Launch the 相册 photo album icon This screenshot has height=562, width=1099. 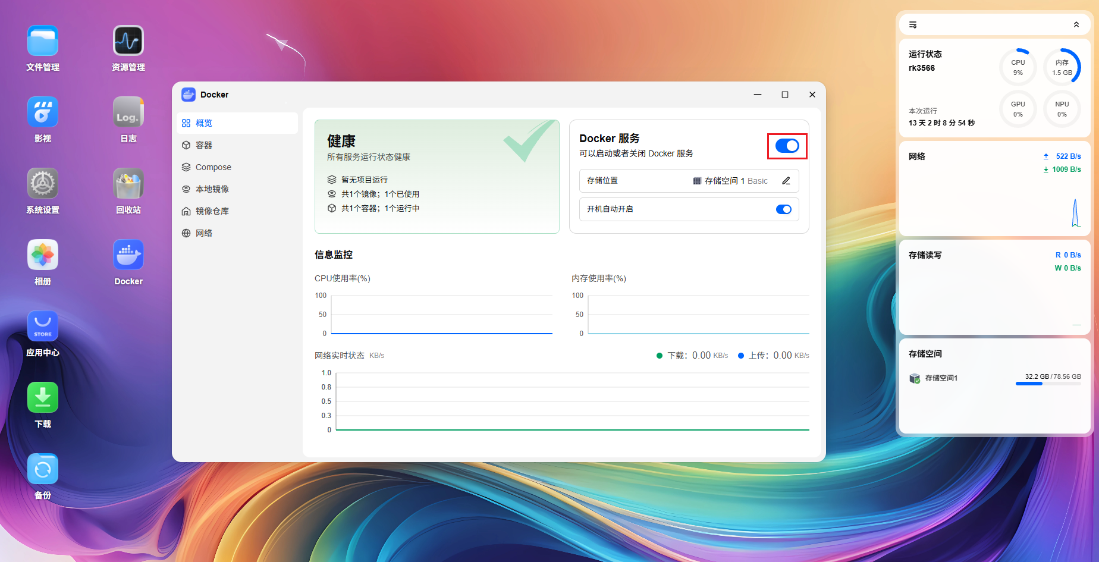tap(43, 255)
